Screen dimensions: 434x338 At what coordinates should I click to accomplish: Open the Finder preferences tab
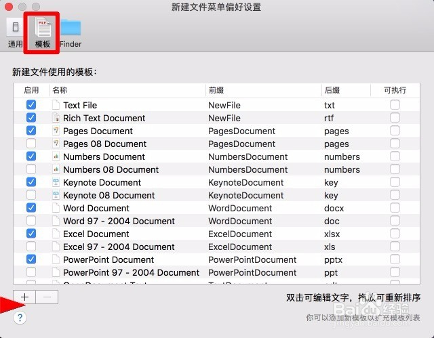(x=71, y=33)
